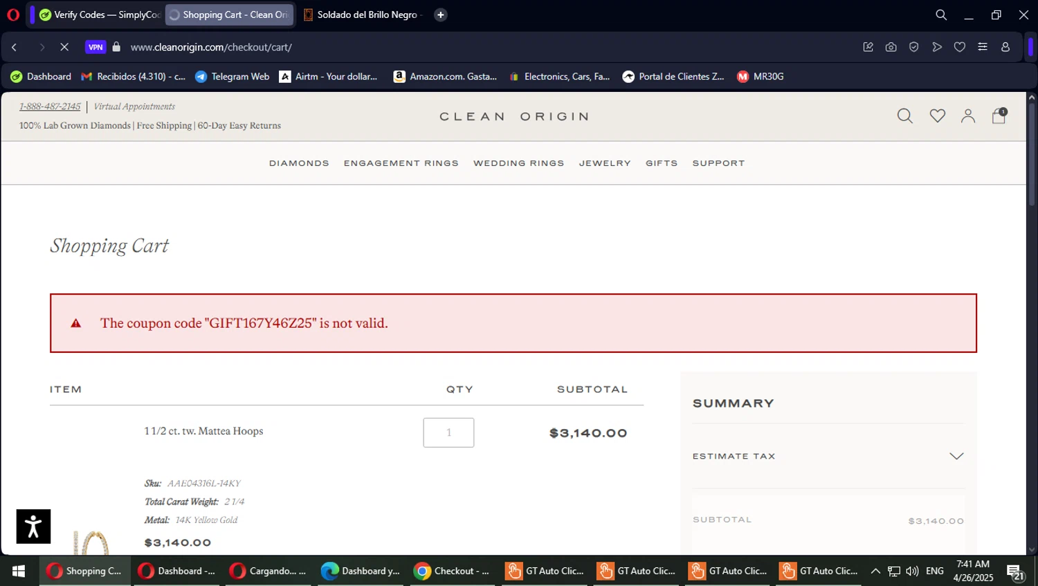
Task: Open the shopping bag cart icon
Action: click(x=999, y=116)
